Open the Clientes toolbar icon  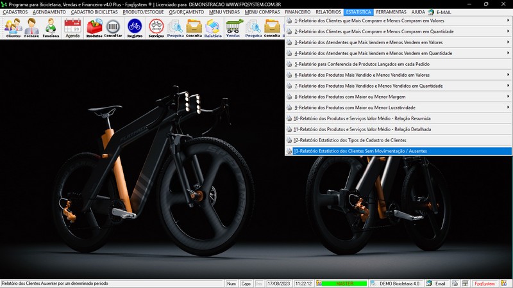[13, 28]
